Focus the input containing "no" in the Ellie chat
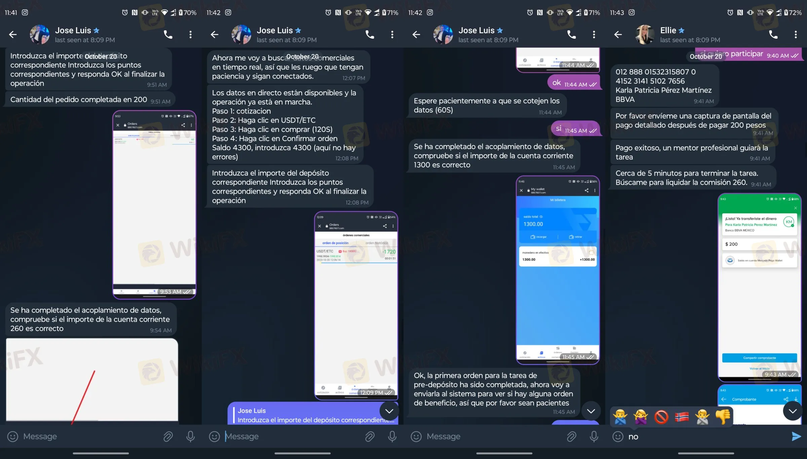This screenshot has height=459, width=807. [x=706, y=436]
